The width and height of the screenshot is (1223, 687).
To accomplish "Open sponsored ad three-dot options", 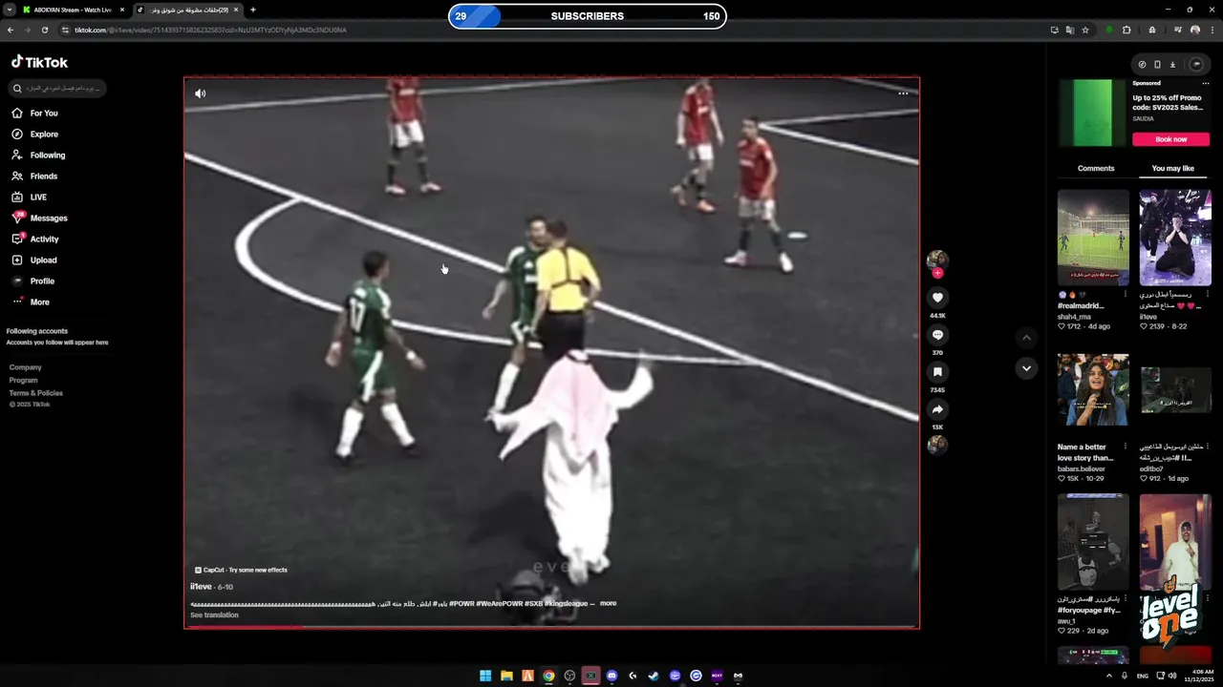I will (x=1205, y=83).
